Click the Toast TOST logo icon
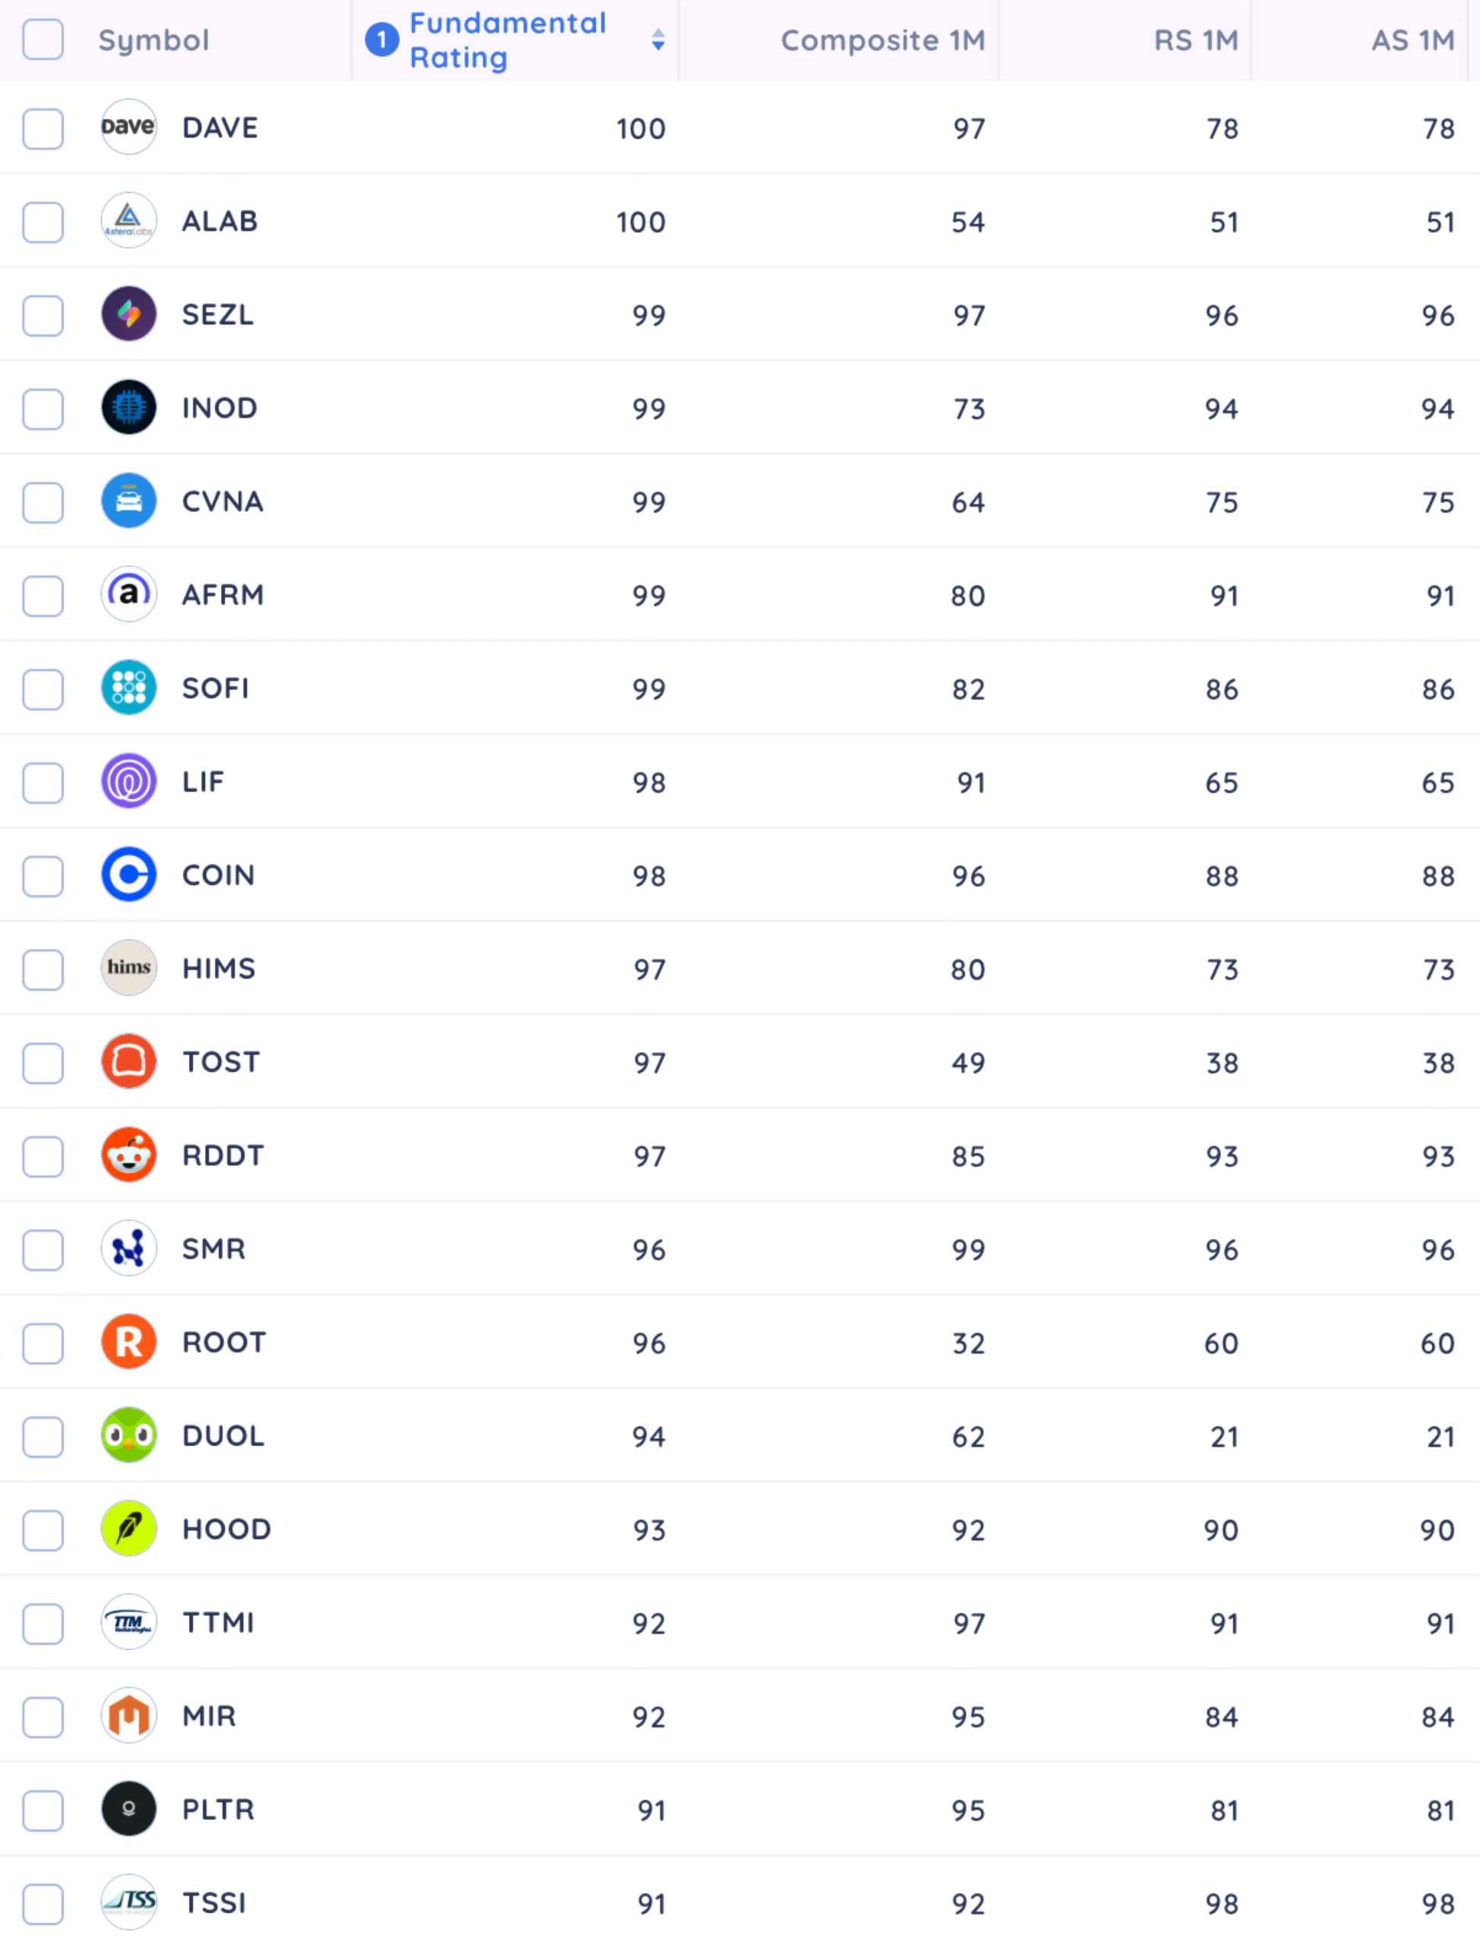Viewport: 1480px width, 1945px height. click(x=128, y=1061)
